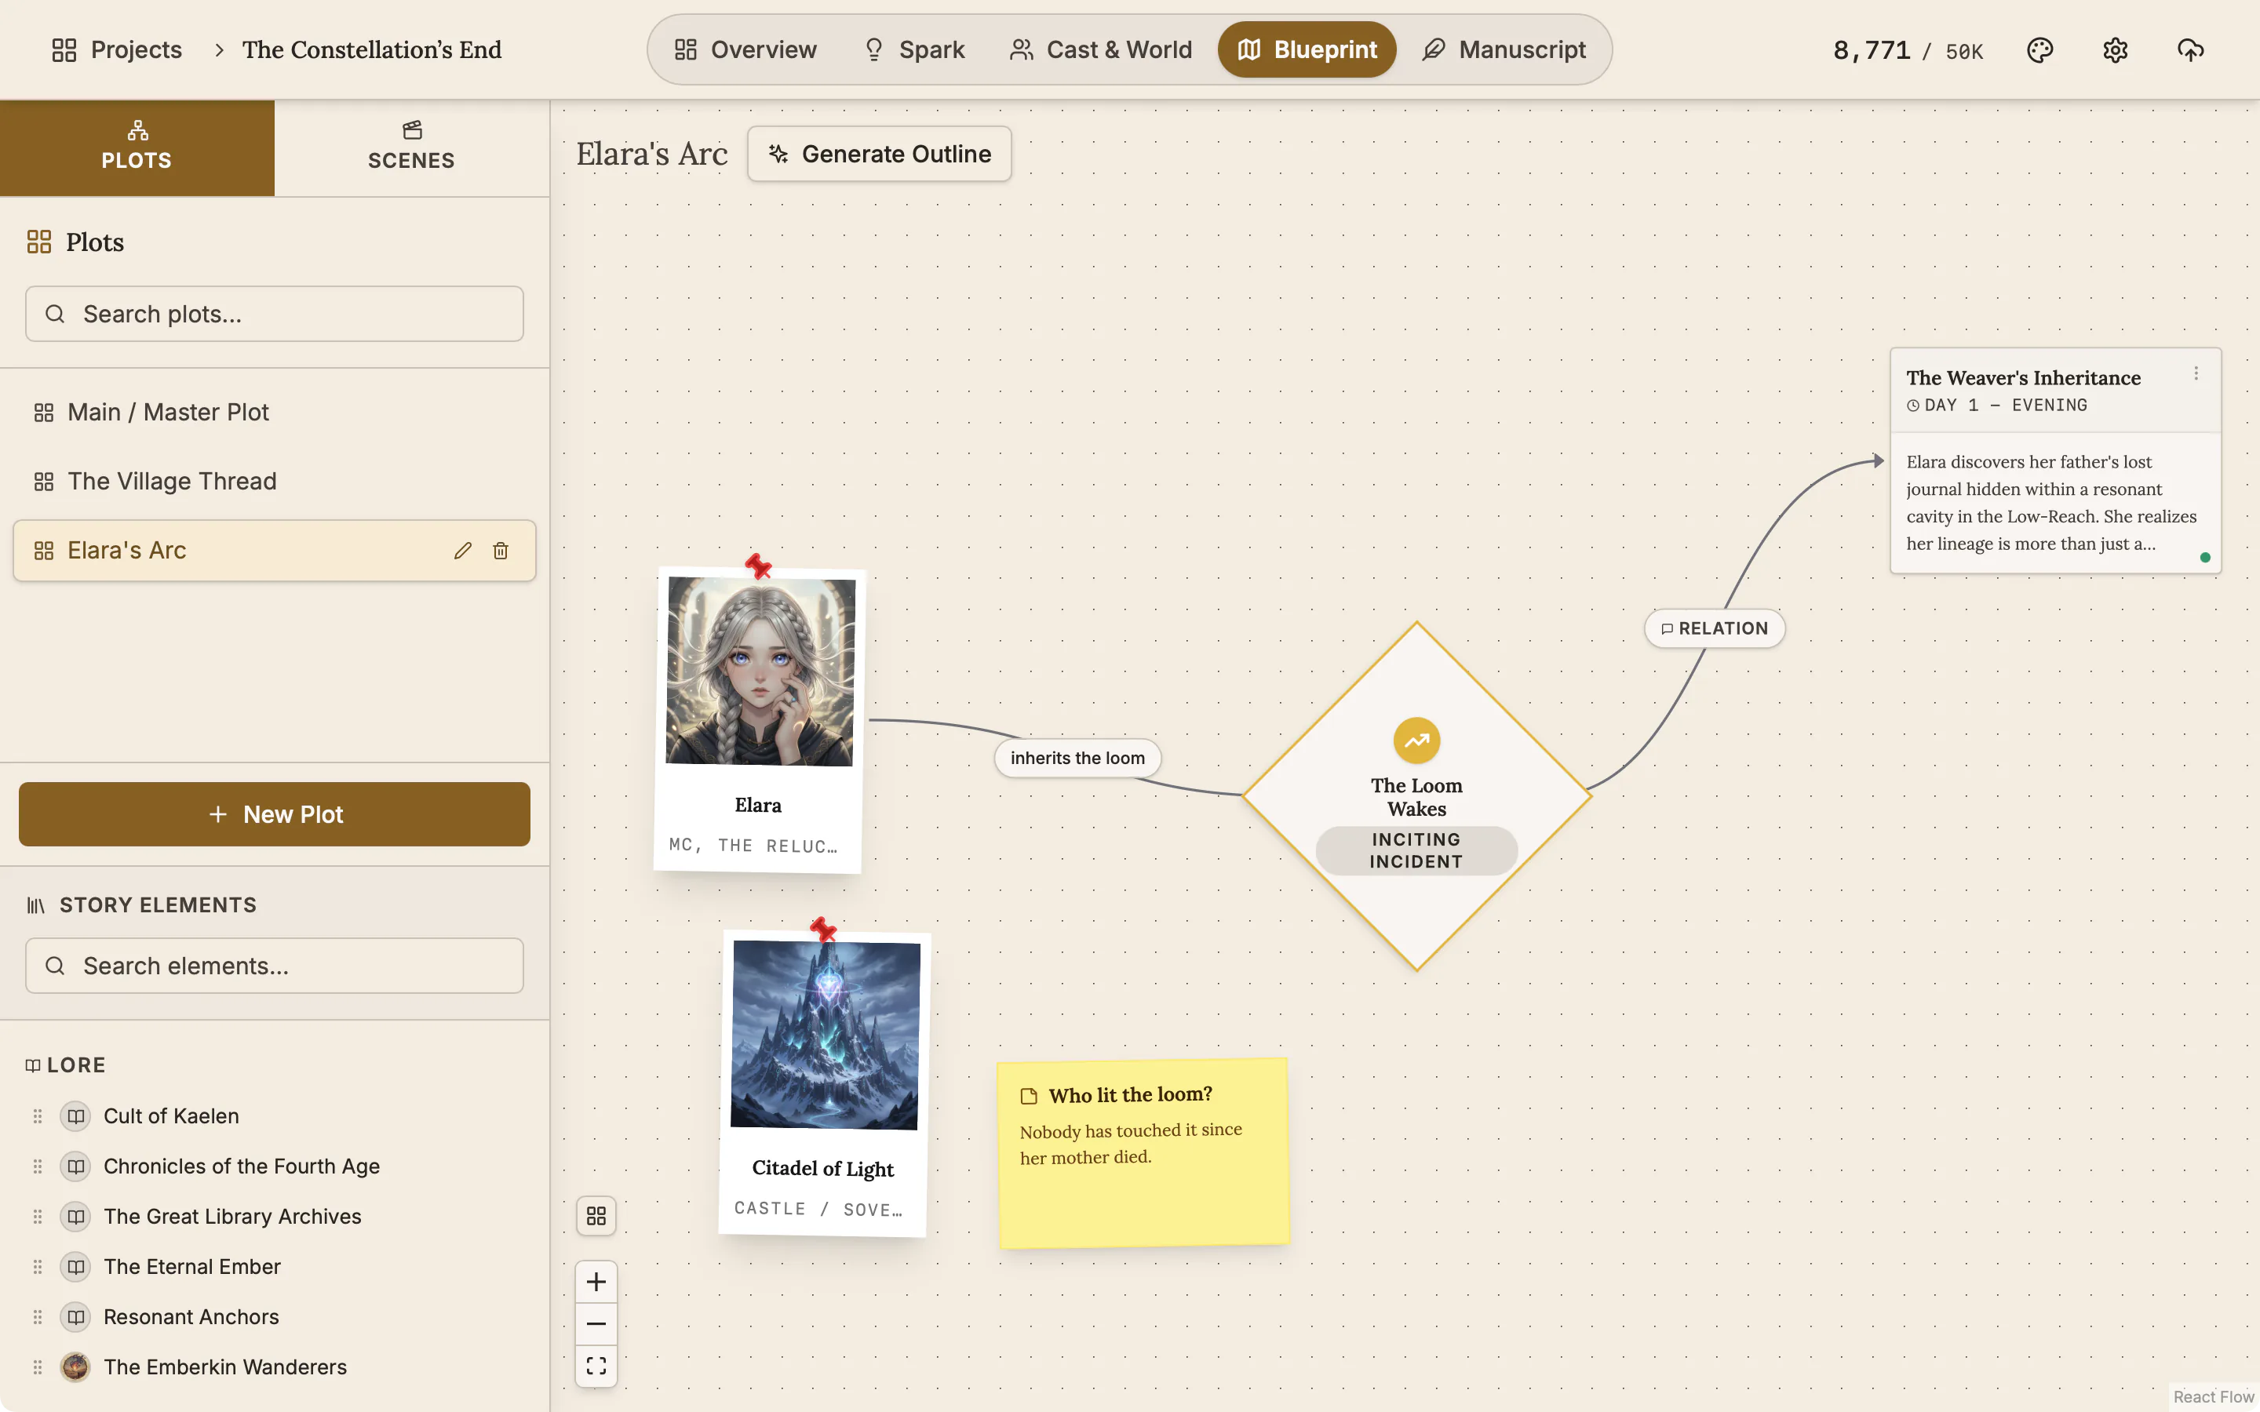Image resolution: width=2260 pixels, height=1412 pixels.
Task: Create a New Plot
Action: [275, 814]
